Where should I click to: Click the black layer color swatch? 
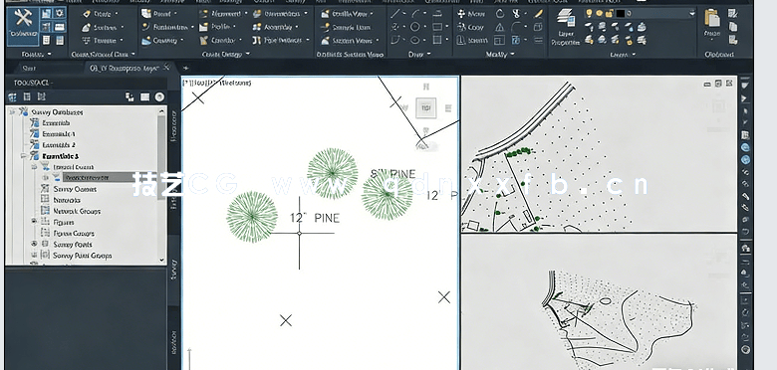620,13
